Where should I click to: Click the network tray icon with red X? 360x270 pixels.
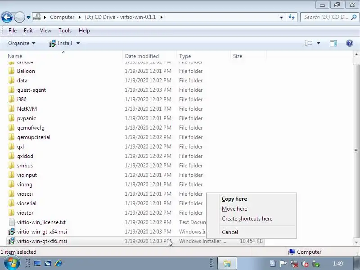pos(294,264)
